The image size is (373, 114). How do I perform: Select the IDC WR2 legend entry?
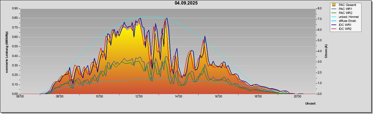click(x=345, y=29)
